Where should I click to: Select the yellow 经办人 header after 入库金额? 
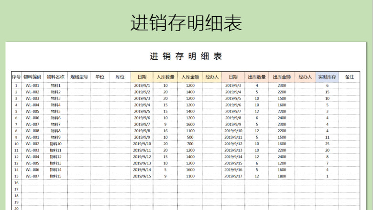[212, 77]
